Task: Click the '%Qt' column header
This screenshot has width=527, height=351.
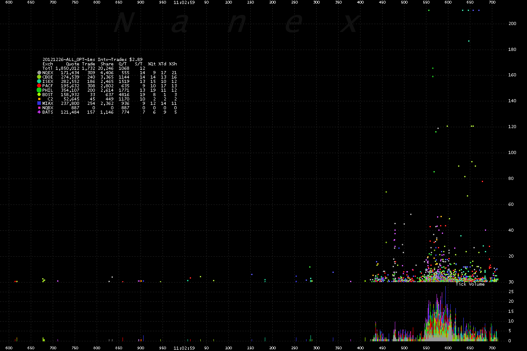Action: [x=152, y=64]
